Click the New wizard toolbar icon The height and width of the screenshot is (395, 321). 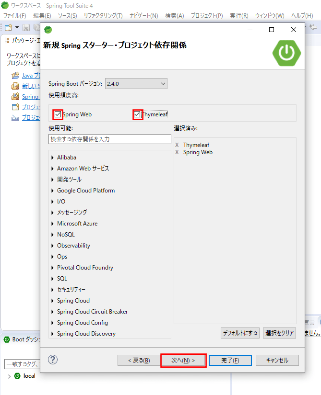[x=8, y=27]
